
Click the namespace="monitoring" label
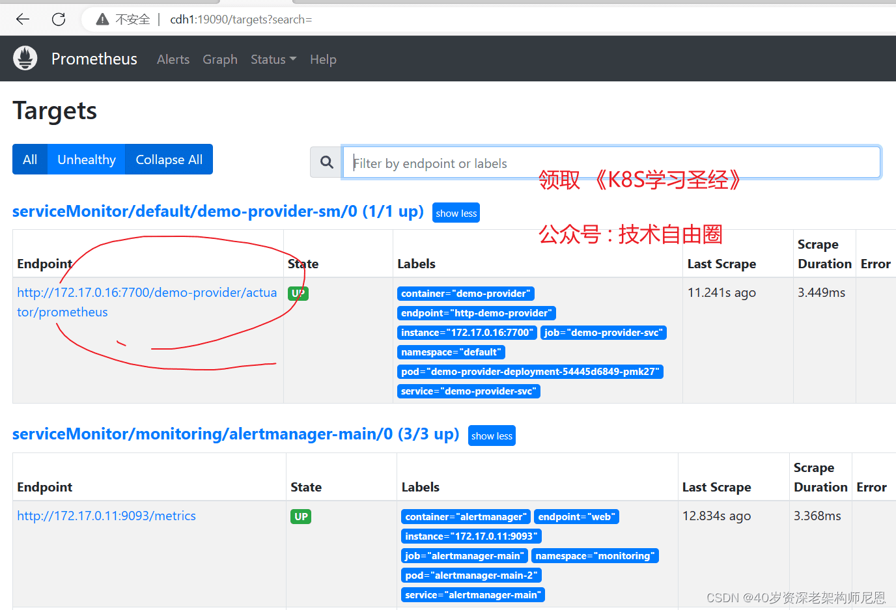pos(595,556)
